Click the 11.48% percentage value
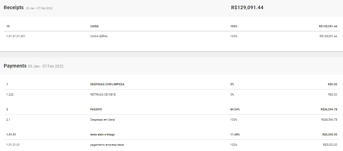Image resolution: width=343 pixels, height=151 pixels. 235,134
